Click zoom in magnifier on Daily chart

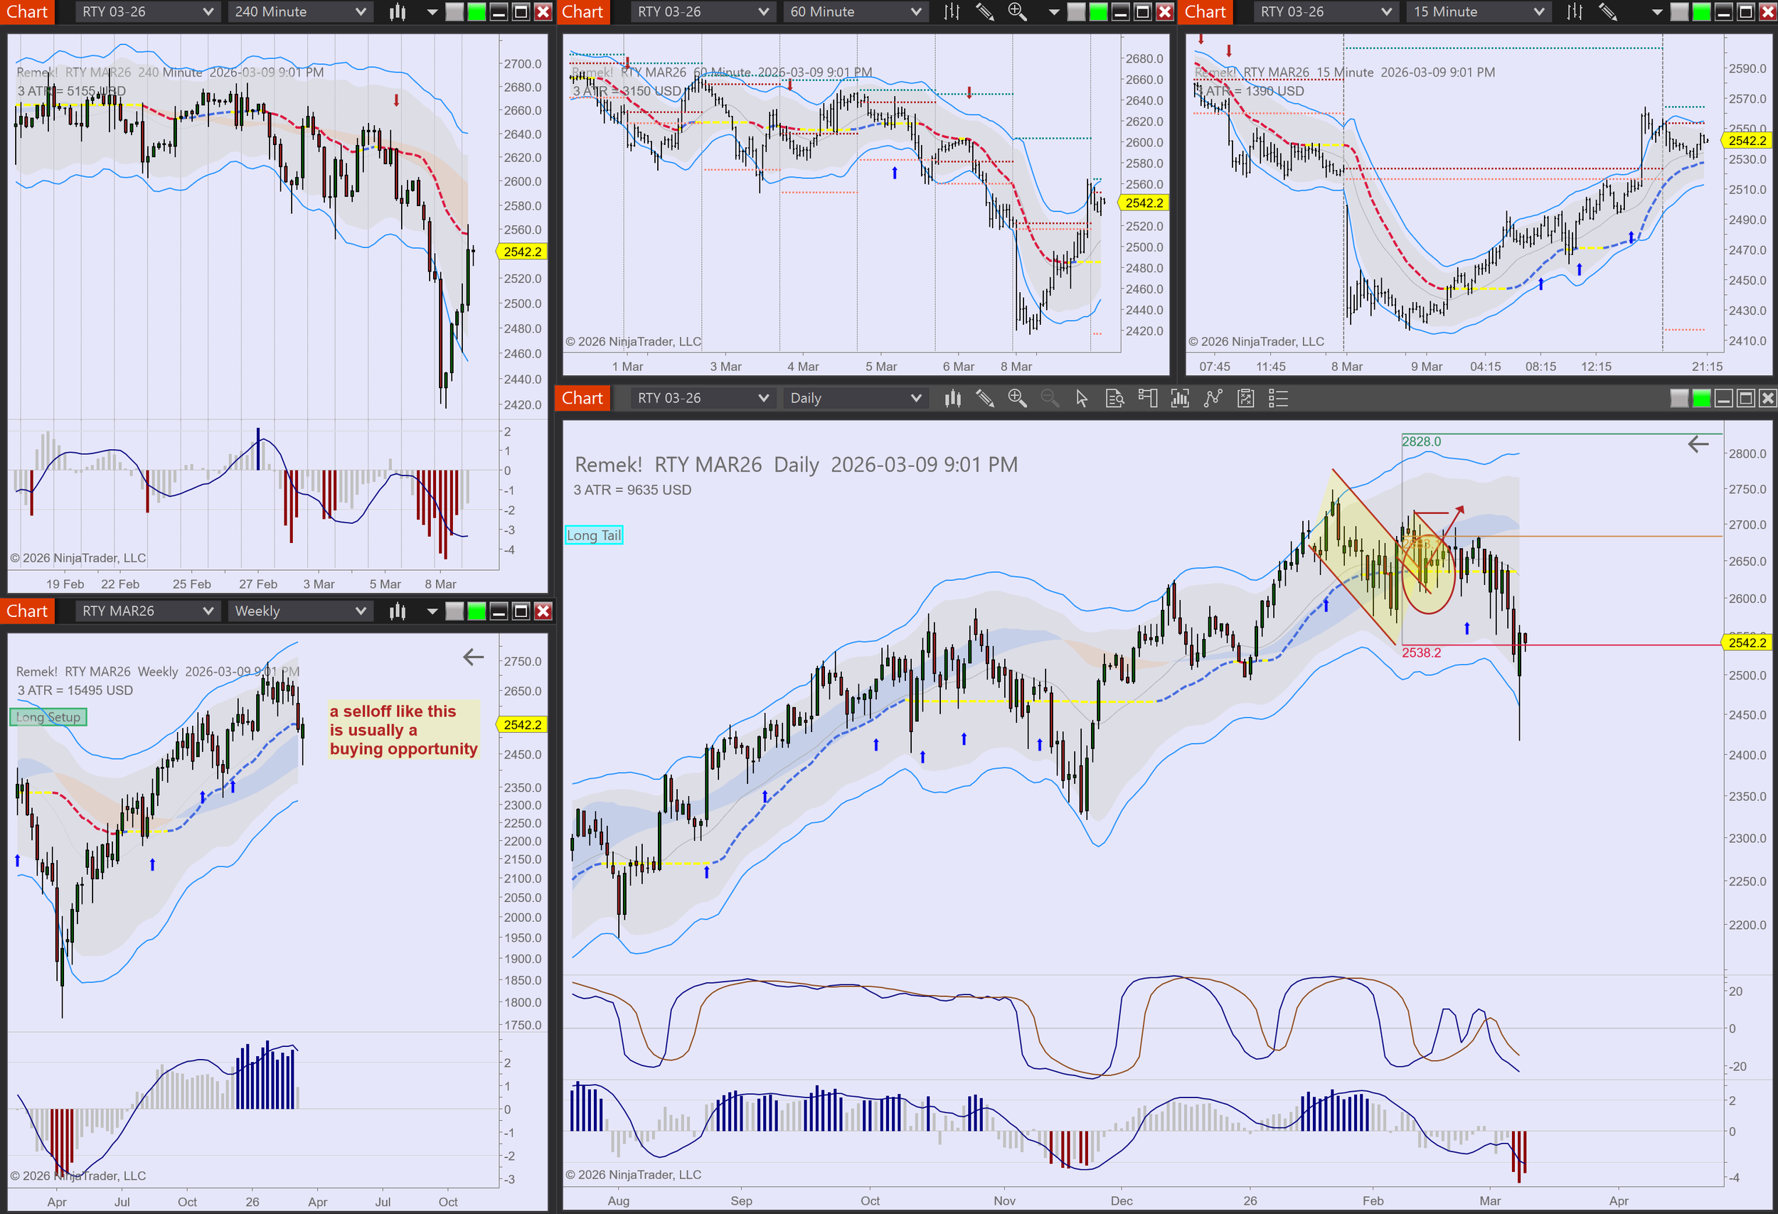pyautogui.click(x=1017, y=398)
